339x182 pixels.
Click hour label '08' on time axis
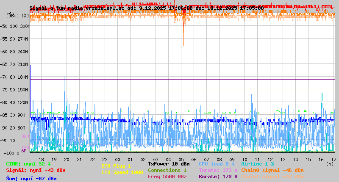click(219, 160)
